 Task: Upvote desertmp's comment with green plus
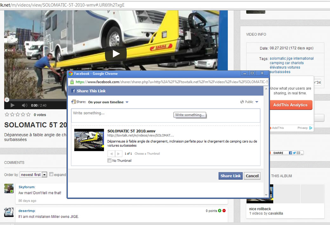219,211
